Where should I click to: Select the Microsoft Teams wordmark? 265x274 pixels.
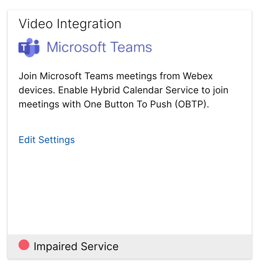[x=99, y=47]
